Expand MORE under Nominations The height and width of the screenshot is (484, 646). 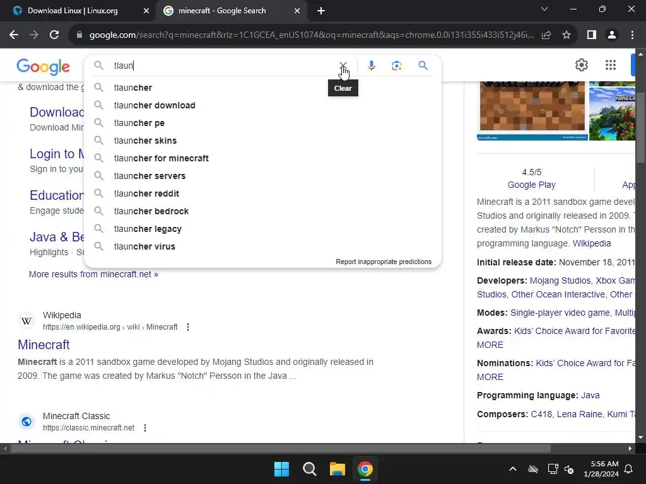(490, 377)
